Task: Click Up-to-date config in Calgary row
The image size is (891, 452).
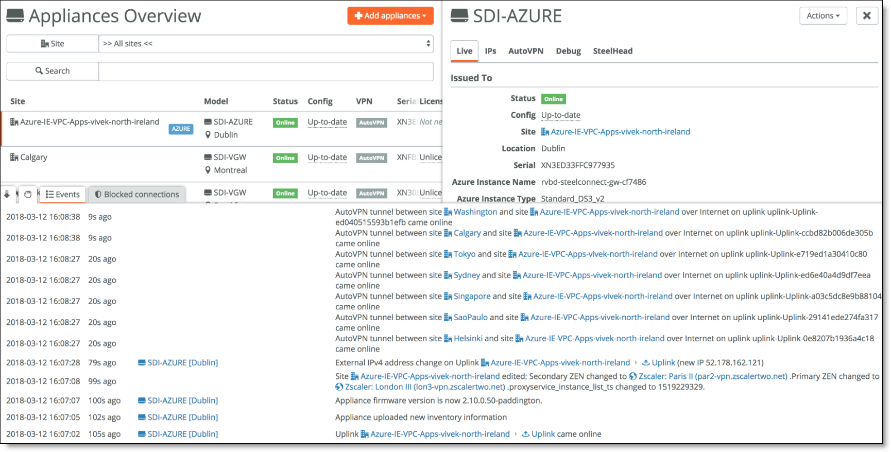Action: click(x=327, y=158)
